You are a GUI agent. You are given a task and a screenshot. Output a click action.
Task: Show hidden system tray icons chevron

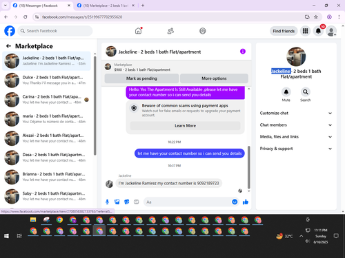pos(301,236)
